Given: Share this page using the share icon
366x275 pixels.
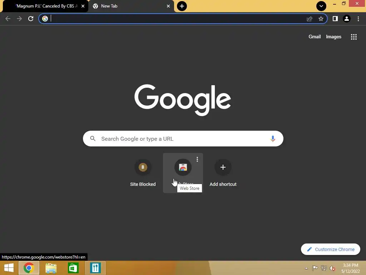Looking at the screenshot, I should pyautogui.click(x=310, y=19).
